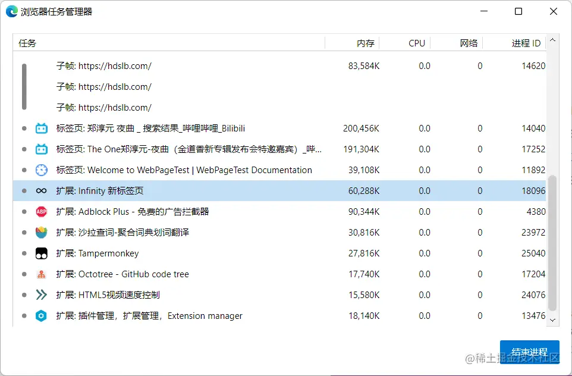Select 扩展: Adblock Plus row
572x376 pixels.
click(279, 212)
